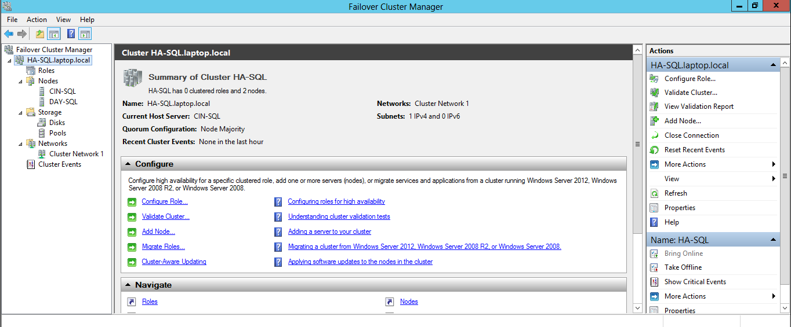This screenshot has height=327, width=791.
Task: Click the Up One Level folder icon
Action: coord(40,34)
